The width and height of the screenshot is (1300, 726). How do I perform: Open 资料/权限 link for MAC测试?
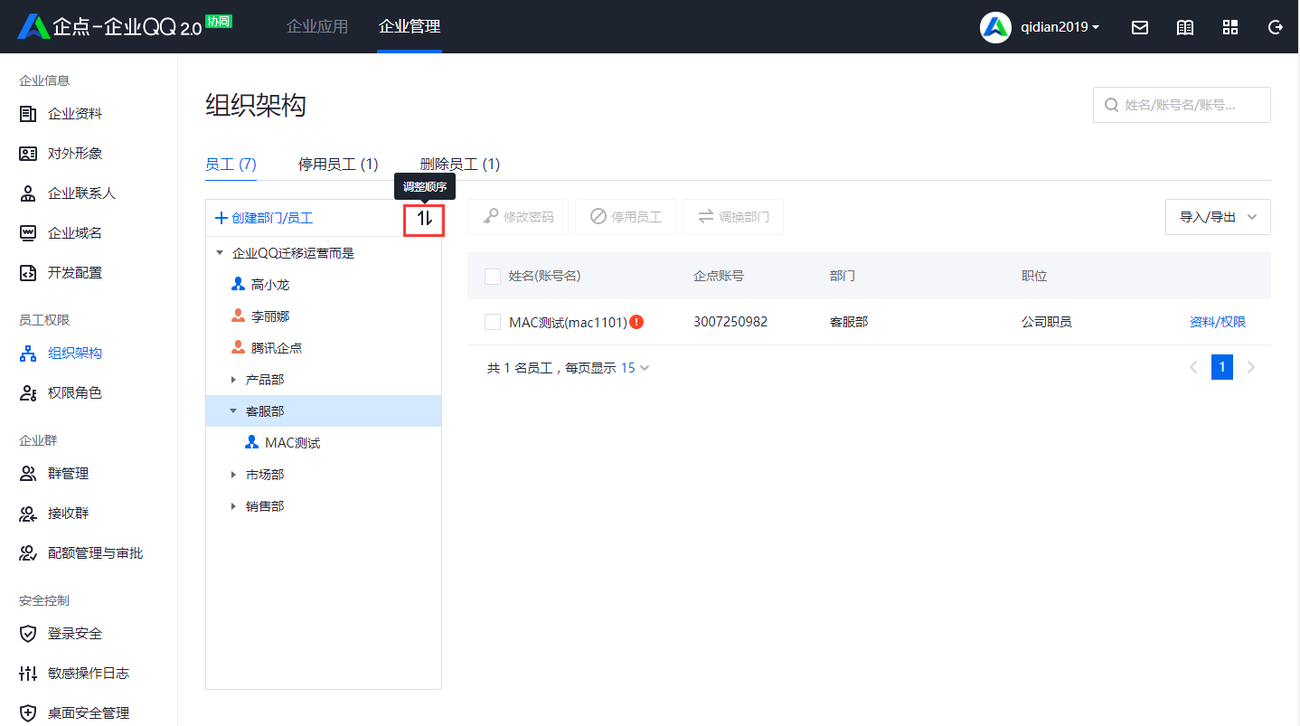[x=1218, y=322]
